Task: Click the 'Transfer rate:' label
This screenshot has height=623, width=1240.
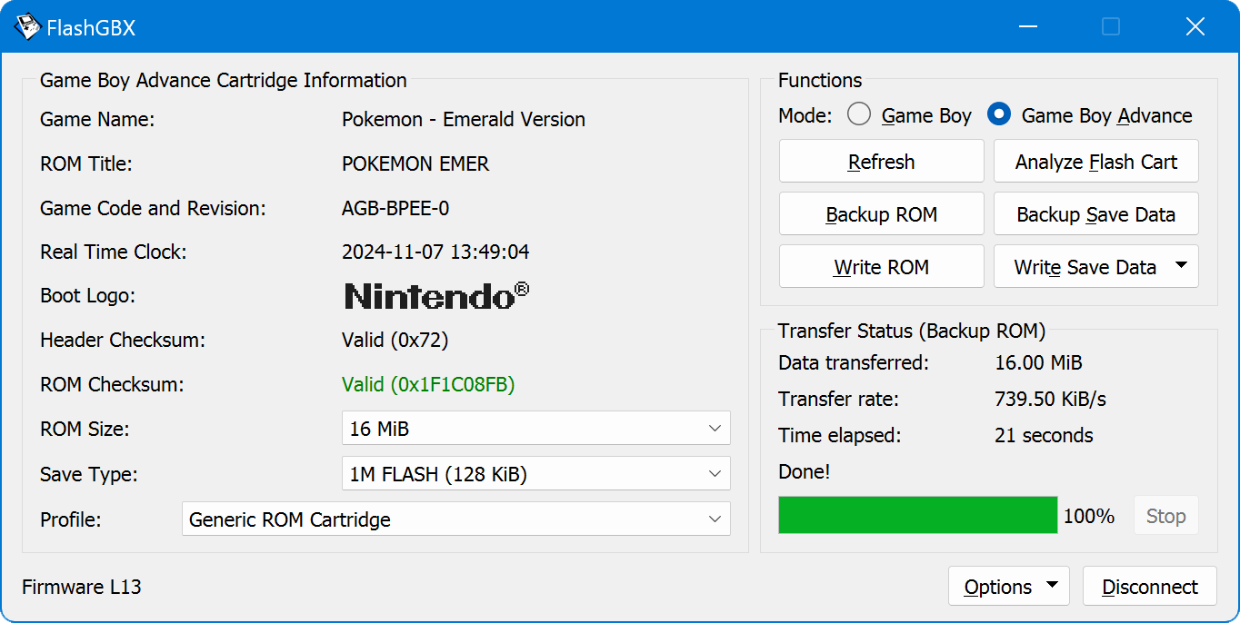Action: (x=838, y=399)
